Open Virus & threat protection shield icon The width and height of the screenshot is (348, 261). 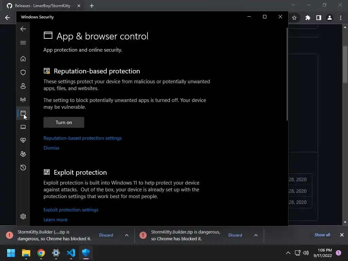click(23, 72)
